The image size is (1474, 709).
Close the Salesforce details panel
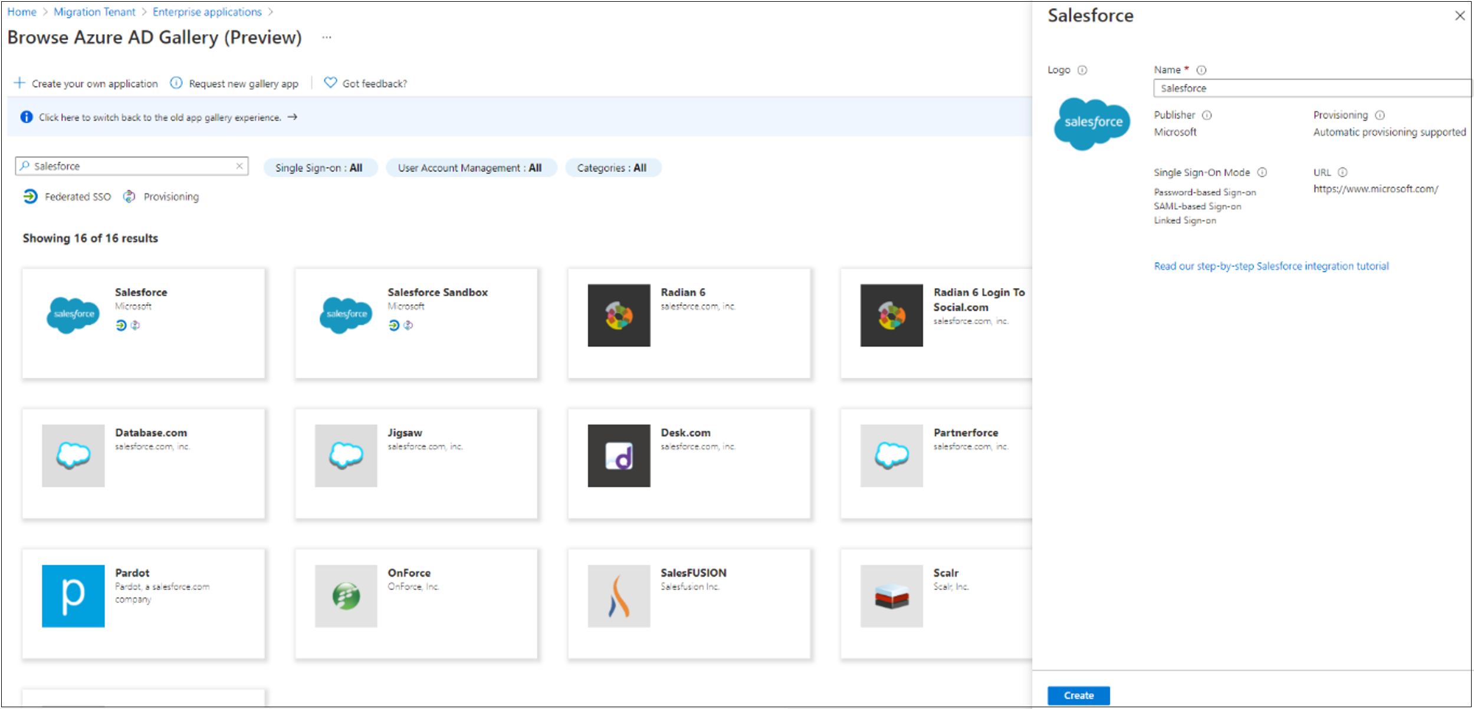(1460, 16)
